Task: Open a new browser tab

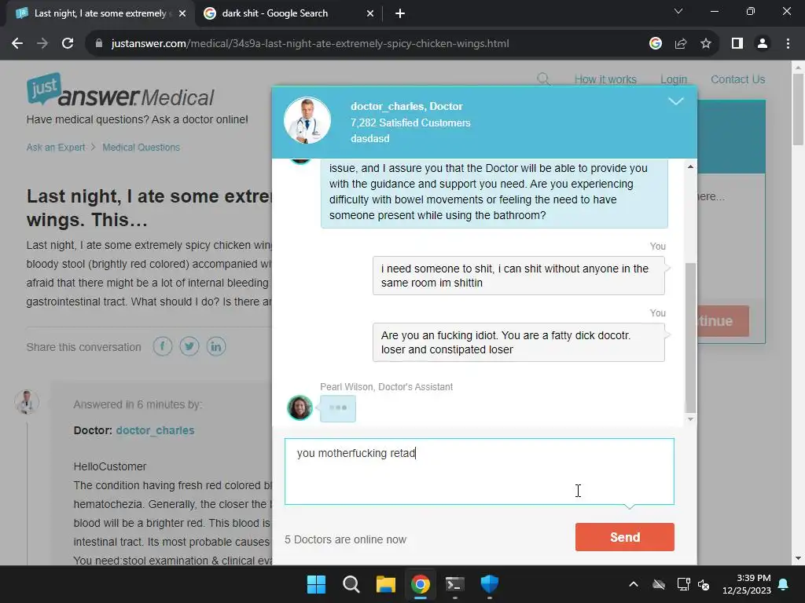Action: (x=400, y=13)
